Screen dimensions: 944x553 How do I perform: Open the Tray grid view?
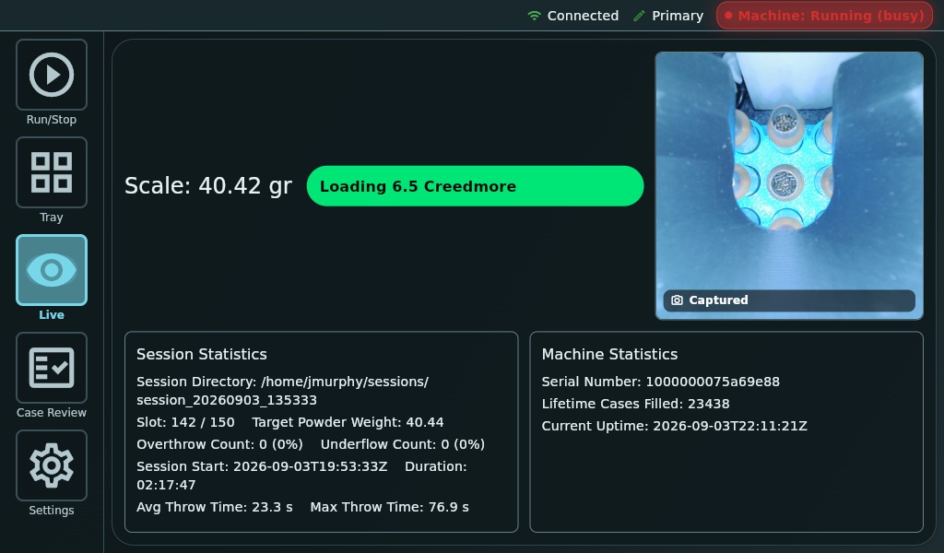coord(52,172)
